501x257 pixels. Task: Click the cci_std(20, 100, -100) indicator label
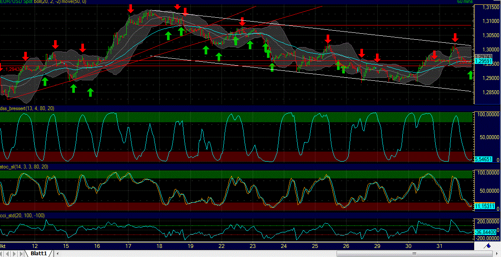(22, 214)
